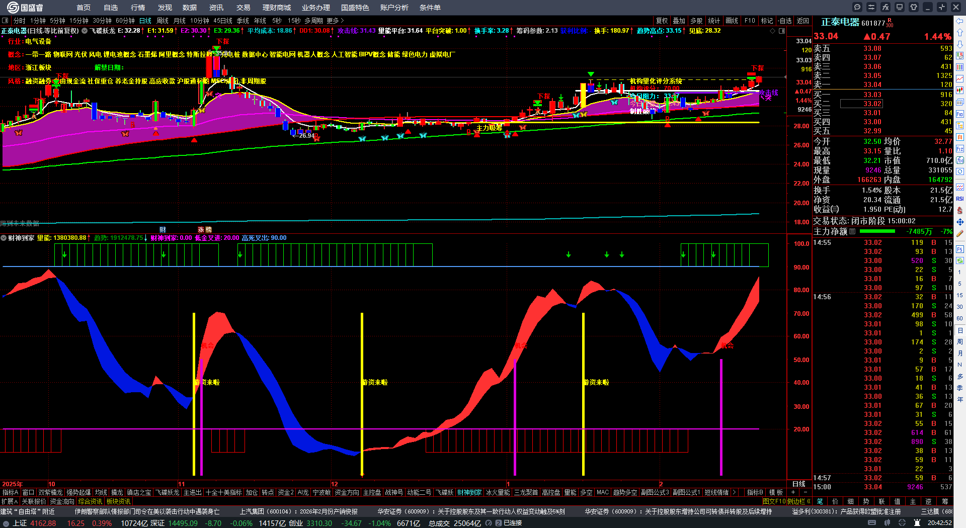
Task: Click the crosshair target icon in status bar
Action: coord(903,523)
